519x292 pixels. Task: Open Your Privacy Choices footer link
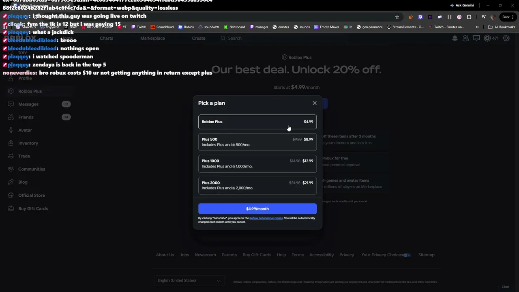386,255
